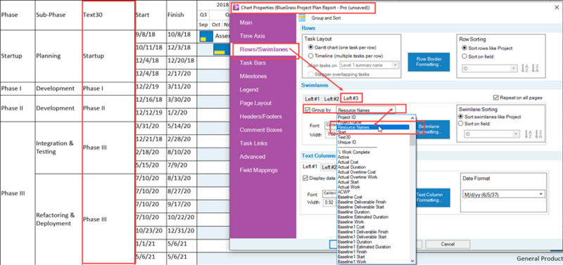Select Timeline multiple tasks per row
Viewport: 563px width, 265px height.
[310, 56]
